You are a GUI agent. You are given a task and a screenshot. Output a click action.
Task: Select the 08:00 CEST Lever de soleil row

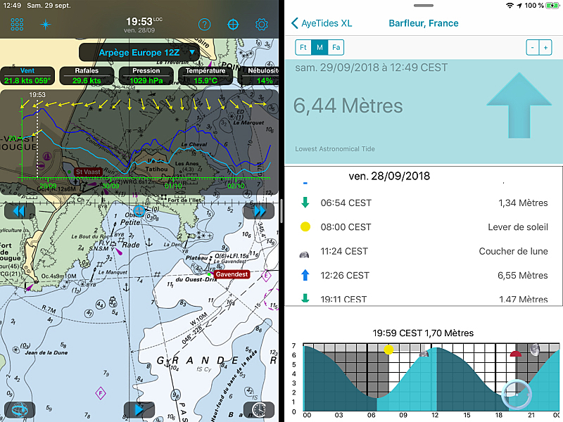pos(424,226)
